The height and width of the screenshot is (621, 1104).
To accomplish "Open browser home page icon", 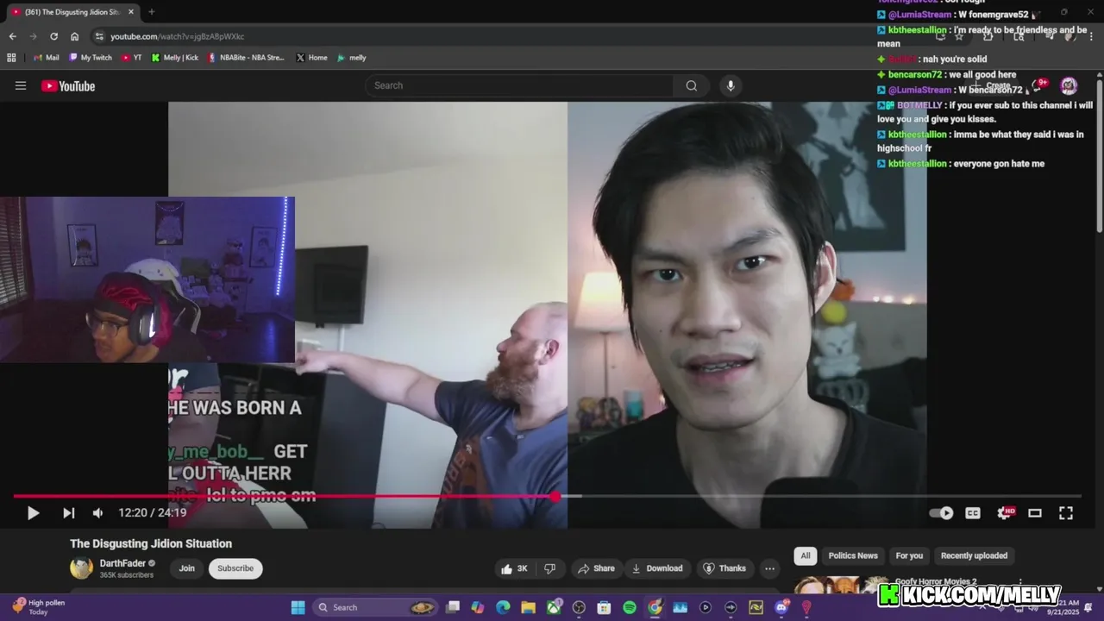I will pos(74,36).
